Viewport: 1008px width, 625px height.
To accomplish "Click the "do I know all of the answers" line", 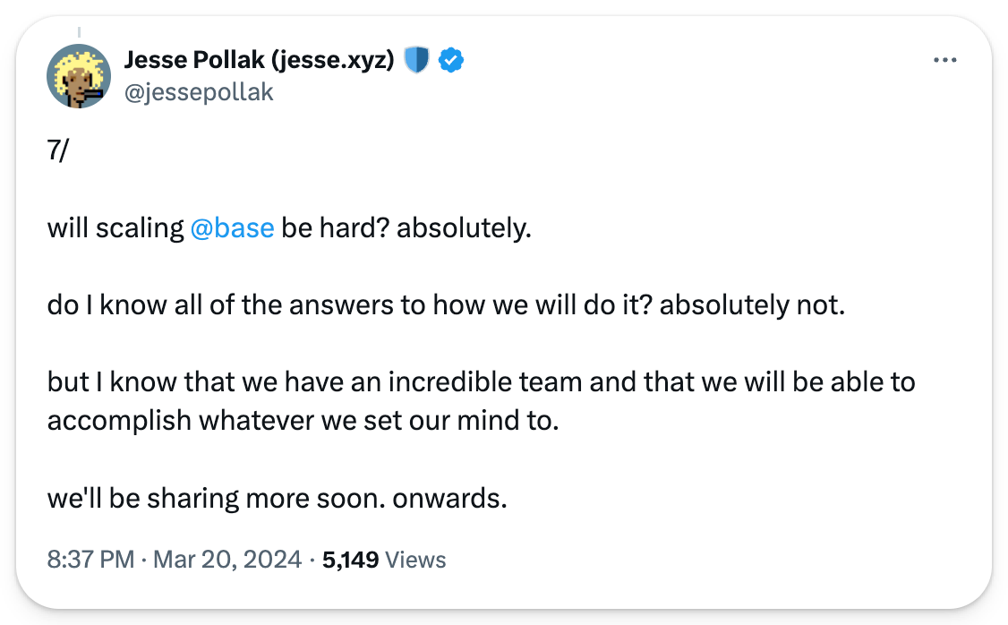I will coord(224,305).
